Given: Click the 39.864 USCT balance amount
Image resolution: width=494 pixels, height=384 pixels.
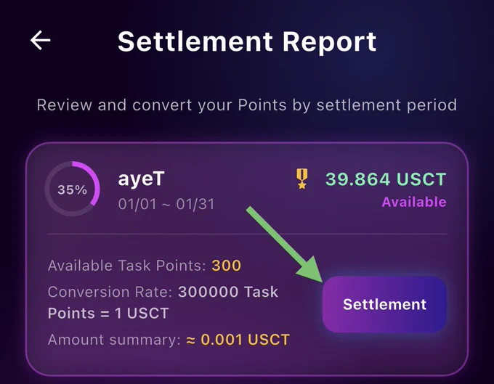Looking at the screenshot, I should (386, 179).
